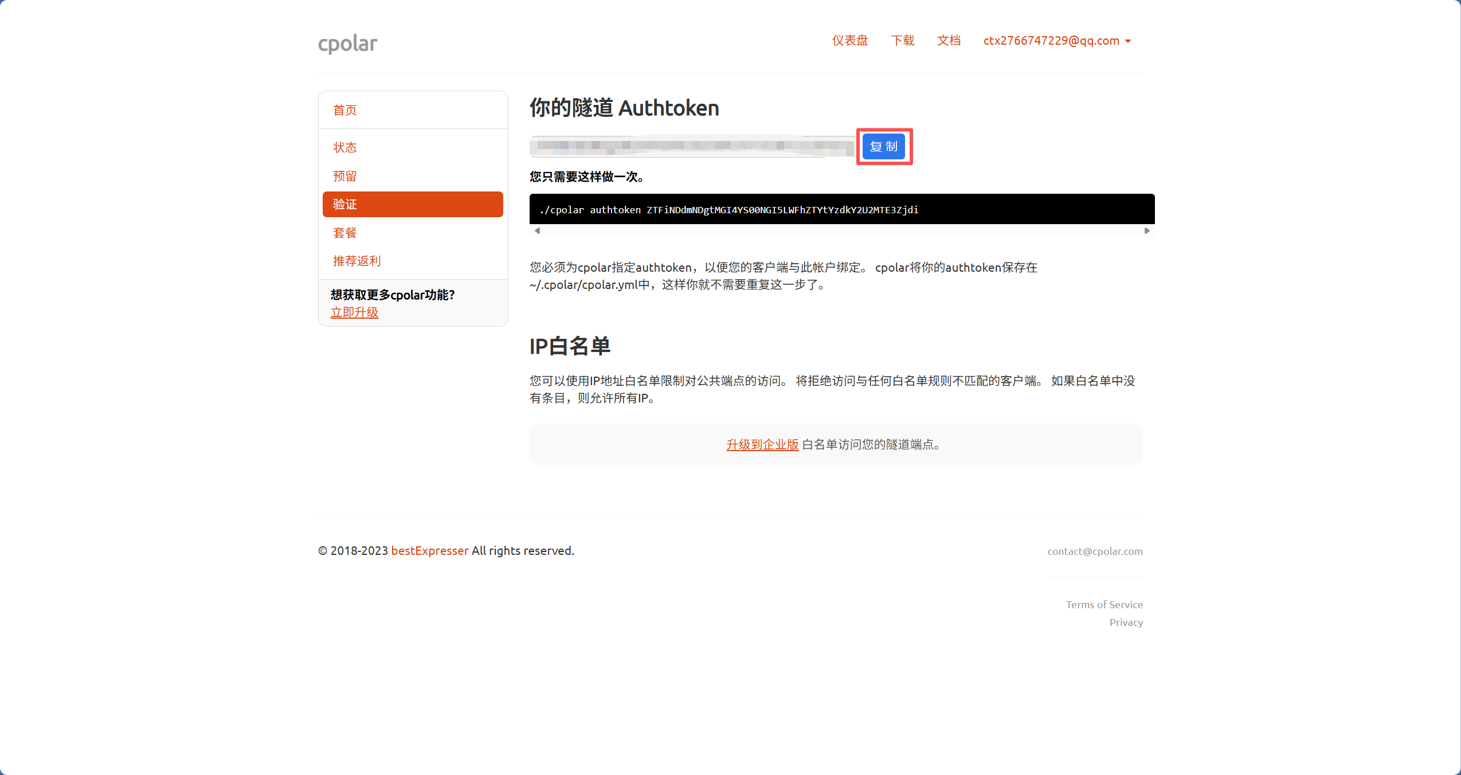Open the Terms of Service link
The width and height of the screenshot is (1461, 775).
[x=1104, y=605]
